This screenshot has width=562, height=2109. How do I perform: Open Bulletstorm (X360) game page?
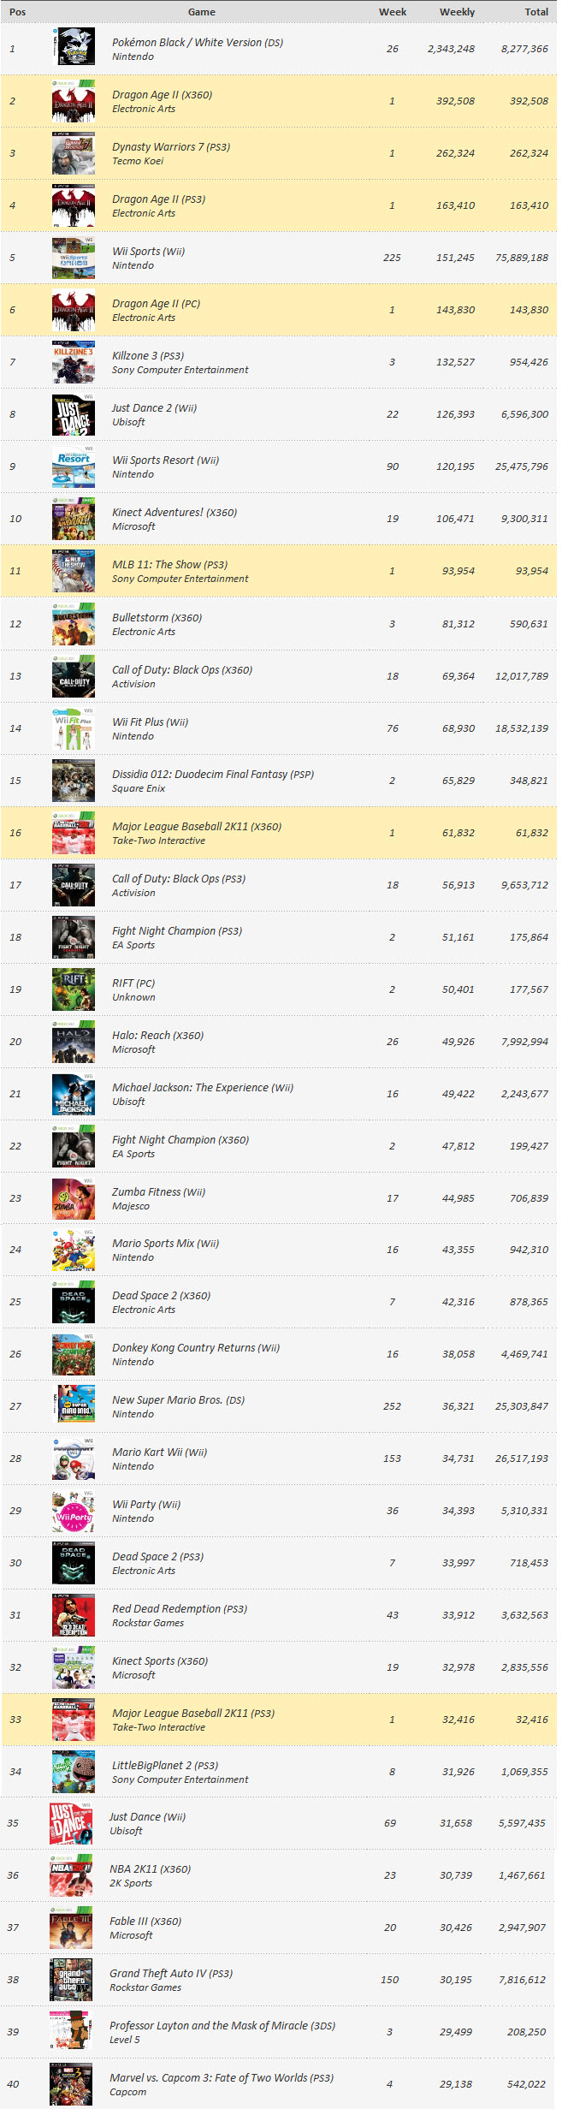click(157, 618)
